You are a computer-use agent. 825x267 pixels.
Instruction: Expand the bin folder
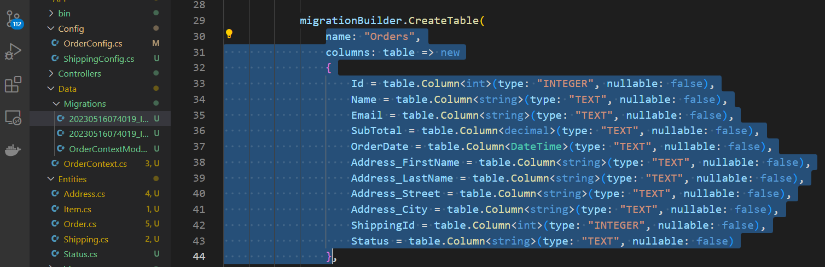(x=51, y=13)
